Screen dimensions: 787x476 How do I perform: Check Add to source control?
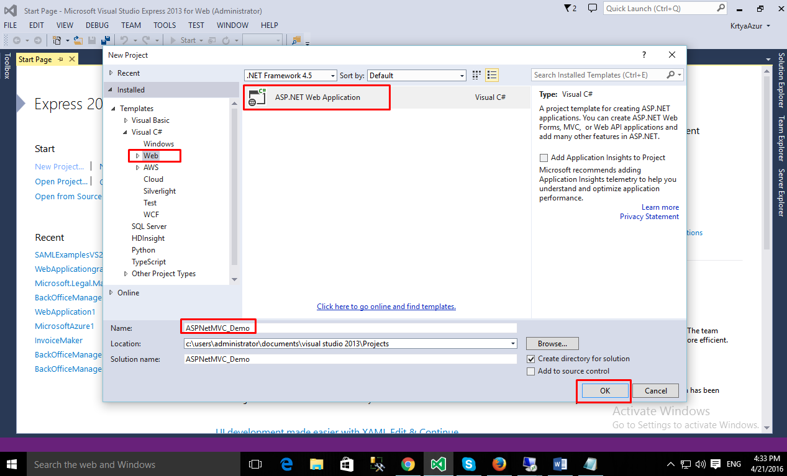pyautogui.click(x=530, y=371)
